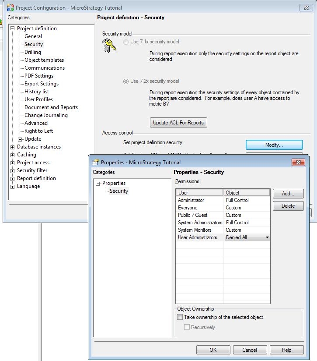Enable Take ownership of the selected object

[x=180, y=317]
